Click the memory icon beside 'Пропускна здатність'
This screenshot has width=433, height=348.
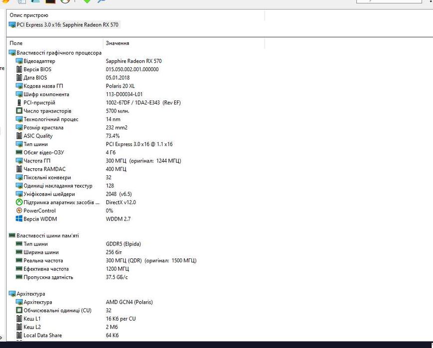point(19,277)
